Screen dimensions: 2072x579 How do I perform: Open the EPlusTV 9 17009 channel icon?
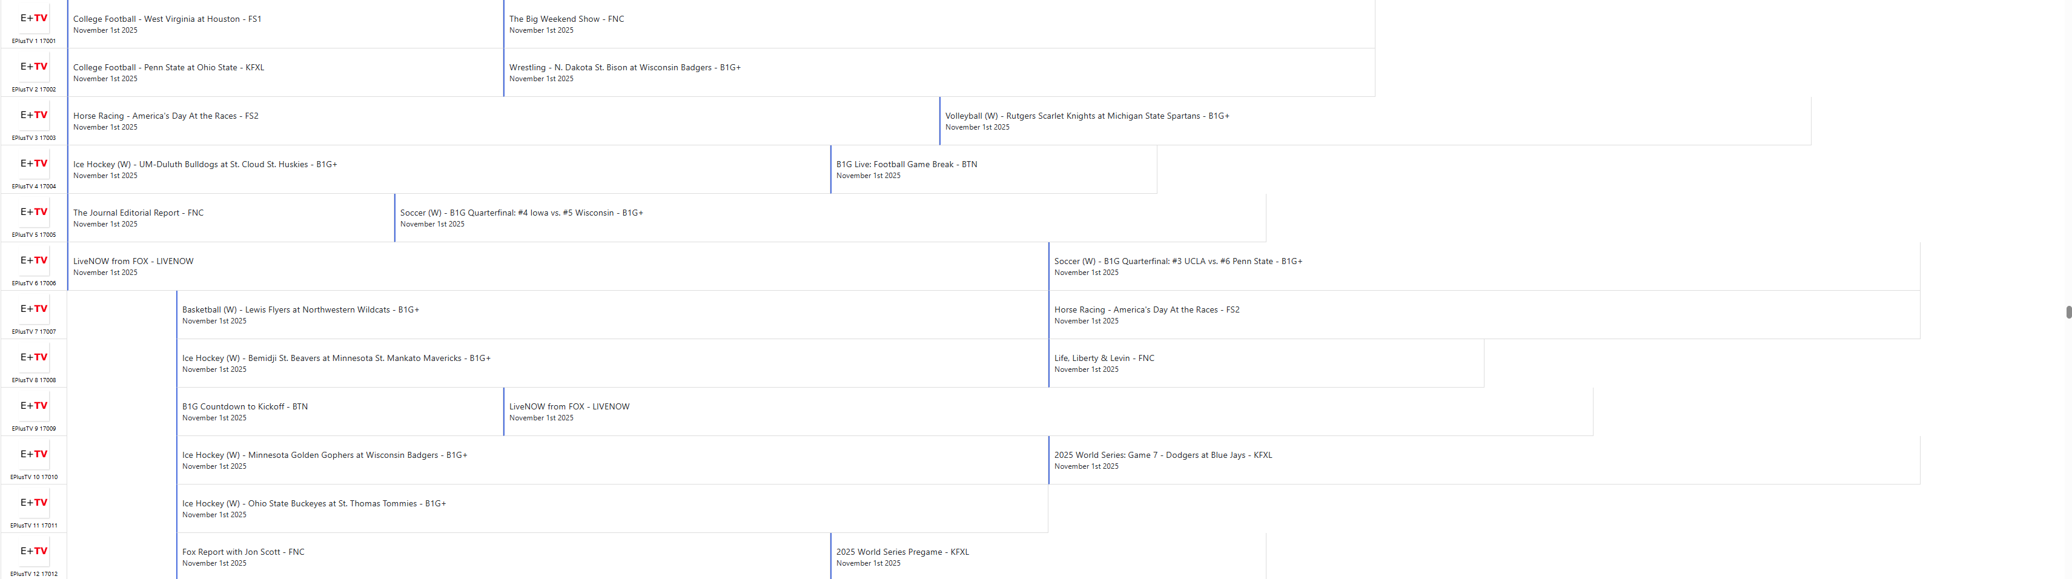(34, 406)
